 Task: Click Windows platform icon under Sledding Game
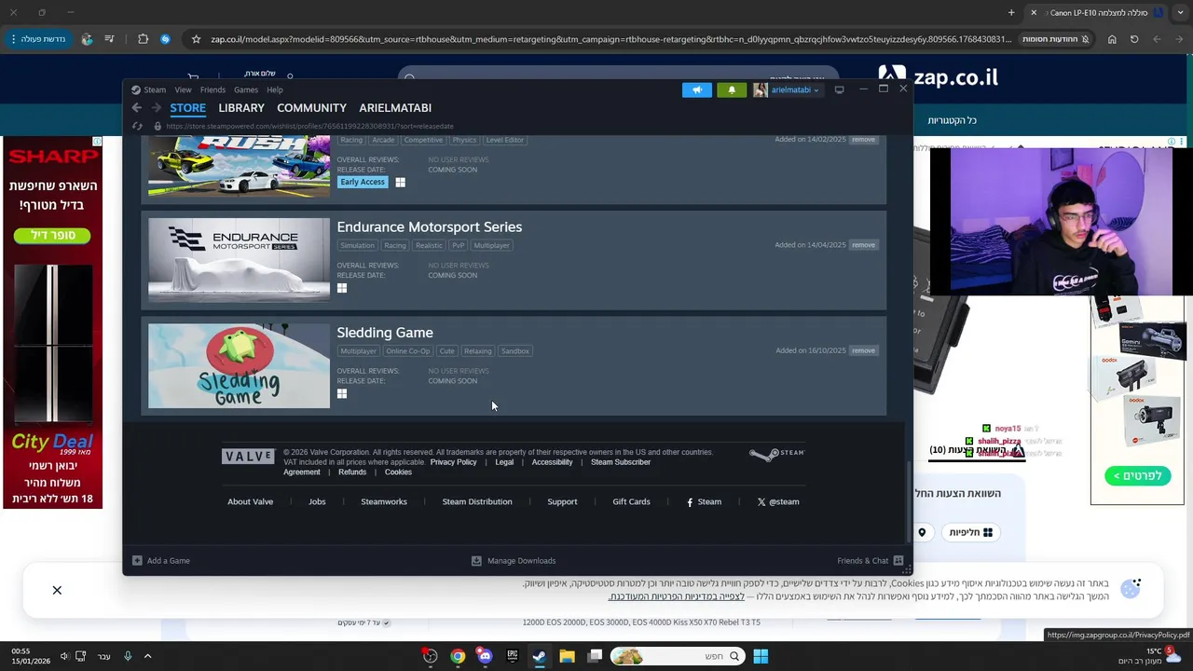342,393
